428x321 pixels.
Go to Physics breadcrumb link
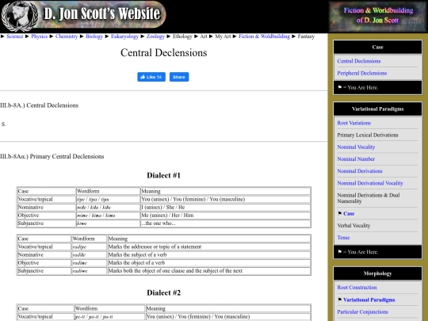pos(40,36)
